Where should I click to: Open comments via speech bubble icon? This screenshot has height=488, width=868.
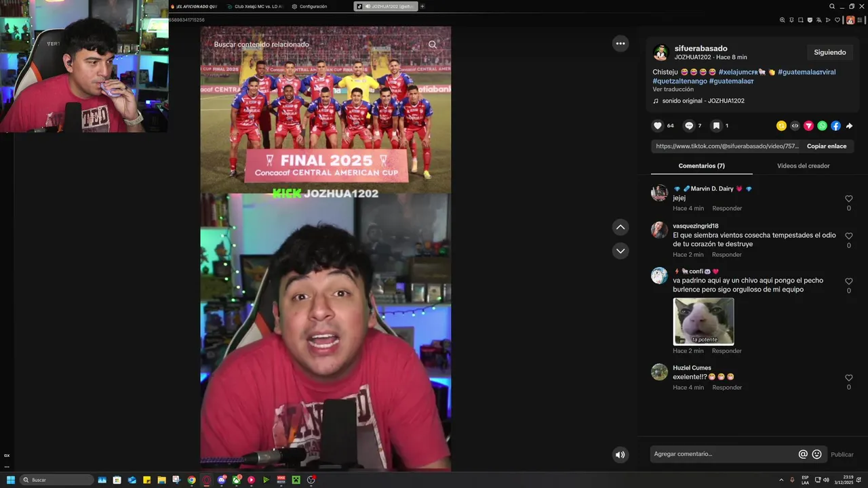[689, 126]
